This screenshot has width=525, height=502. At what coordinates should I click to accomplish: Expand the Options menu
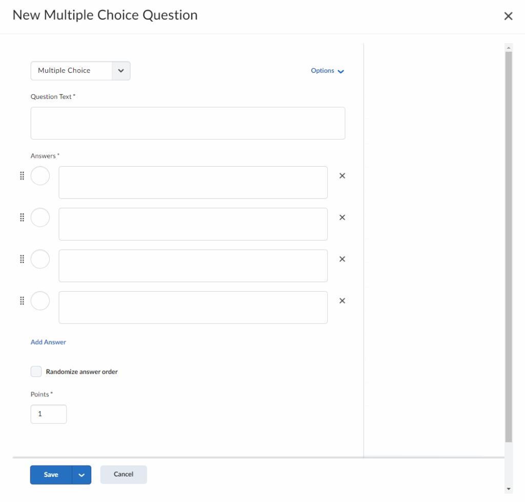[327, 71]
